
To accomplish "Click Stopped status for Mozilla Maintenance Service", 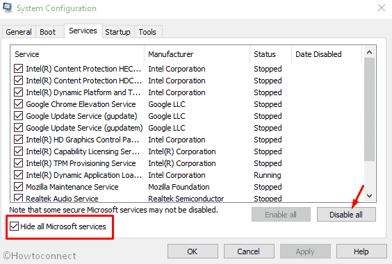I will coord(268,187).
